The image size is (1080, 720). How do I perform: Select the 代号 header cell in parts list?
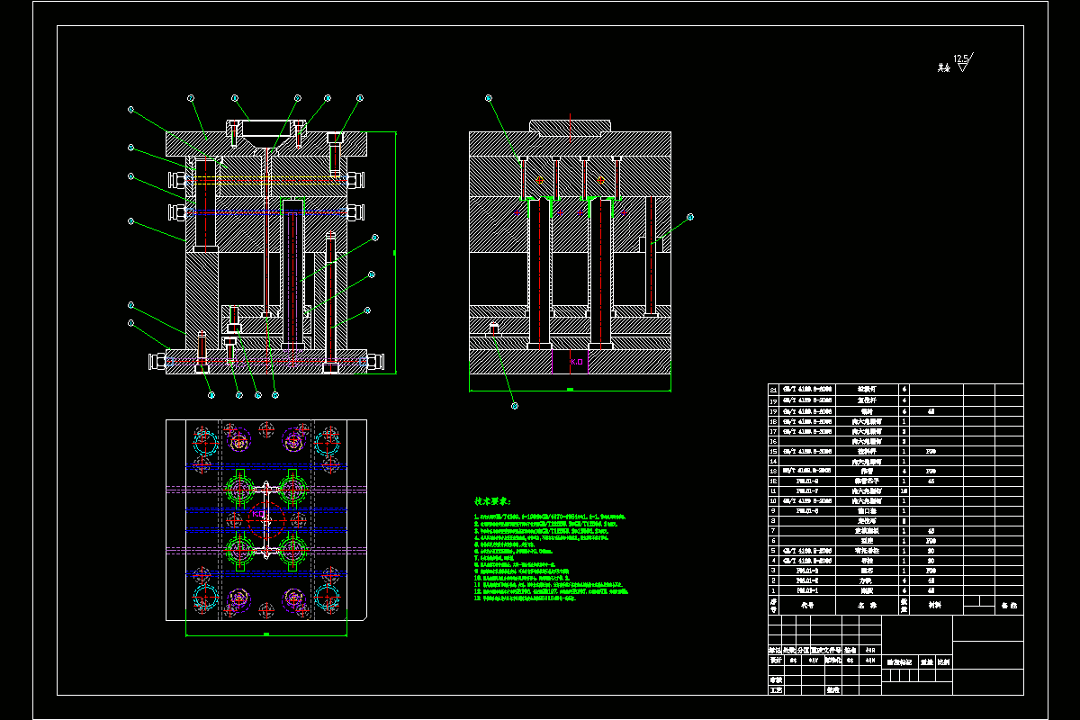[807, 606]
